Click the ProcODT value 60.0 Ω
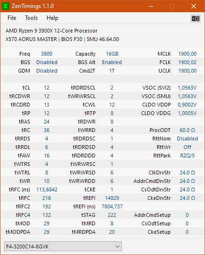This screenshot has height=255, width=205. (x=187, y=130)
